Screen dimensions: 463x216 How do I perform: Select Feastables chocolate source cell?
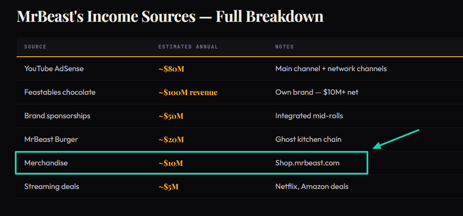[x=60, y=92]
